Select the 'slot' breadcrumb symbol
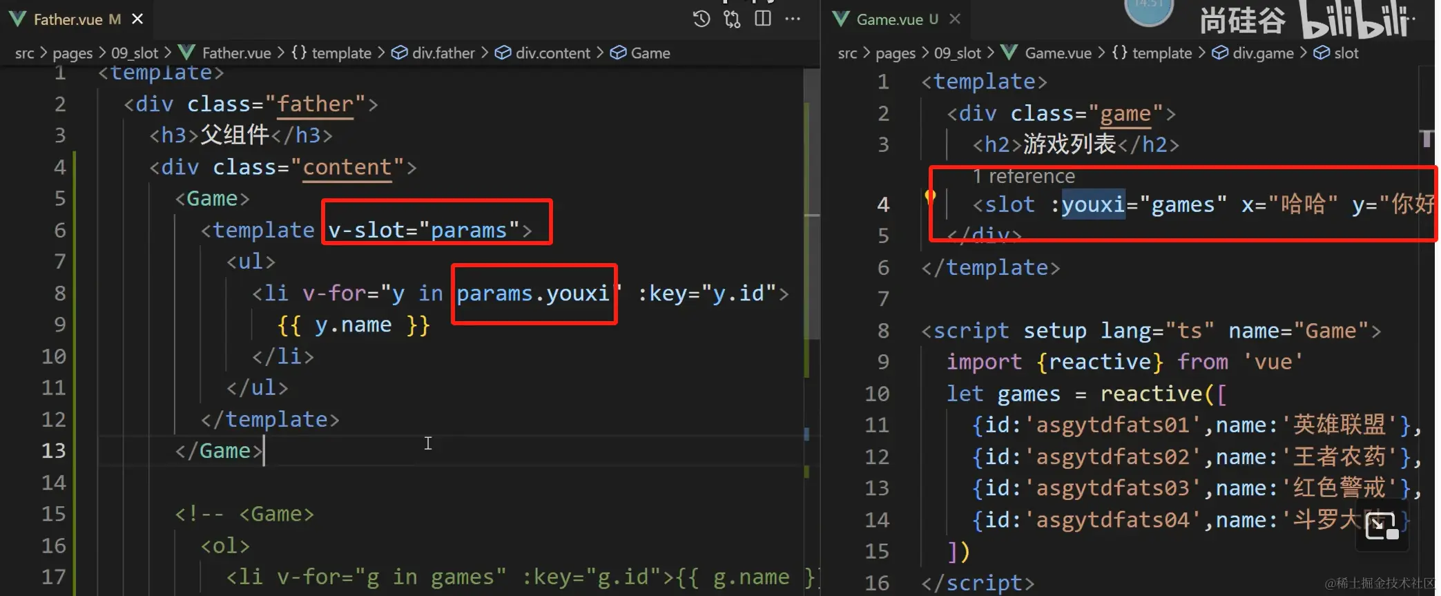Screen dimensions: 1441x596 pyautogui.click(x=1336, y=53)
